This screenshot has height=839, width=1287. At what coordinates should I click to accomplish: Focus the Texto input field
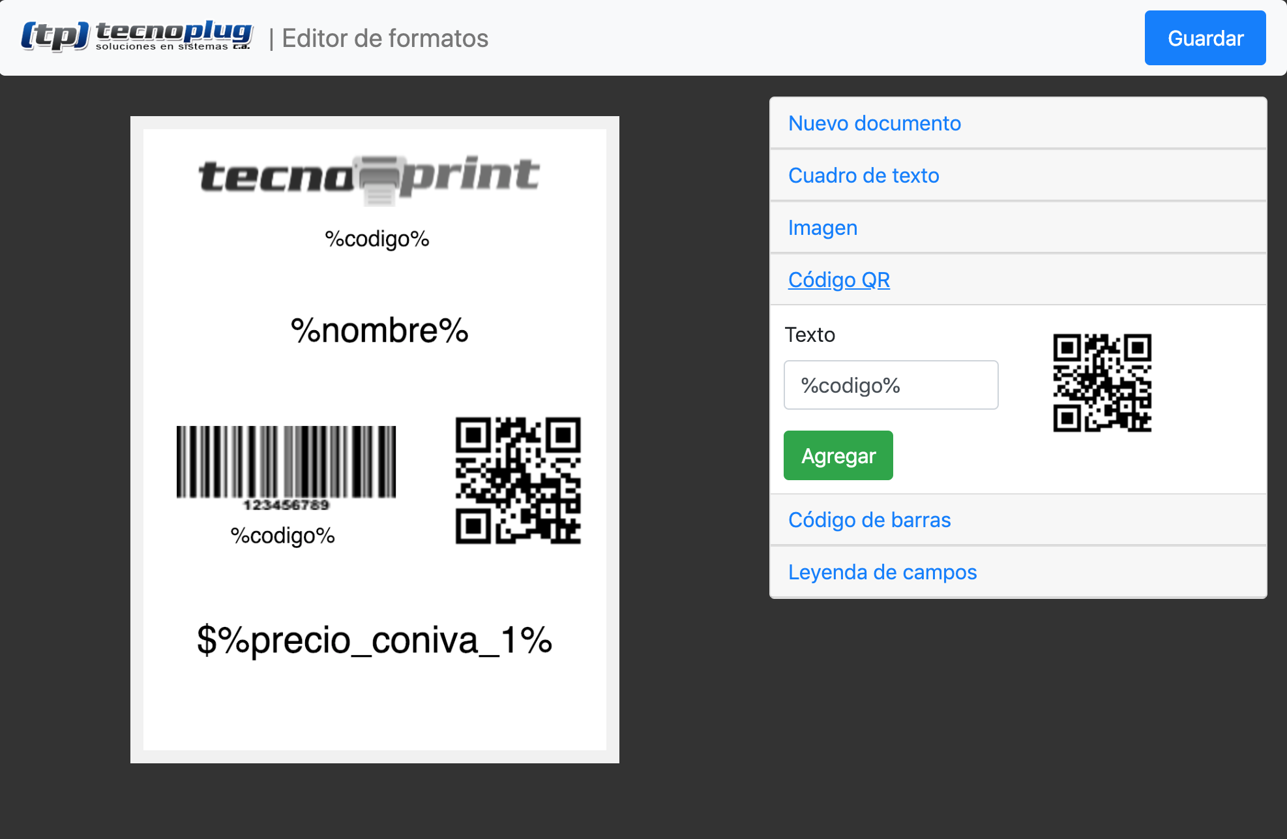point(891,385)
